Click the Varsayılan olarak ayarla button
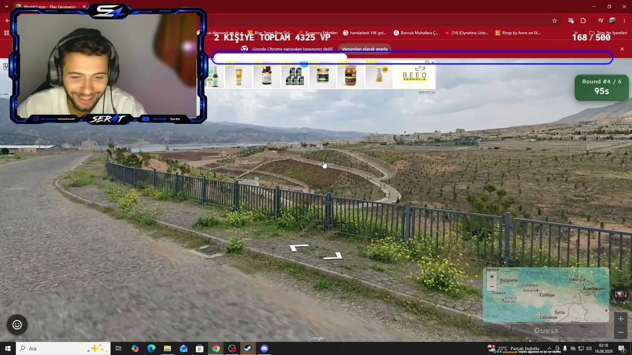This screenshot has height=355, width=632. pyautogui.click(x=365, y=49)
